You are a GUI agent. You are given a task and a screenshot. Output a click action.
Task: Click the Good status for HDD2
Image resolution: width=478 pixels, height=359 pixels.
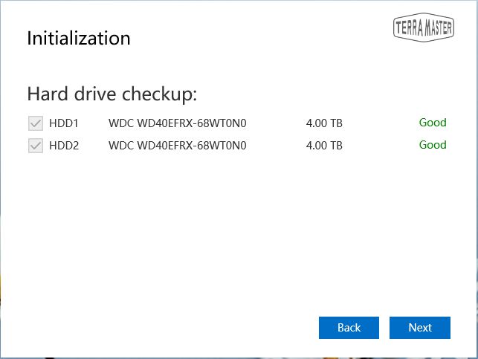coord(433,145)
